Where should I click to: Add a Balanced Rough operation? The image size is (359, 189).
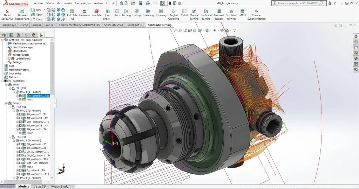point(219,15)
